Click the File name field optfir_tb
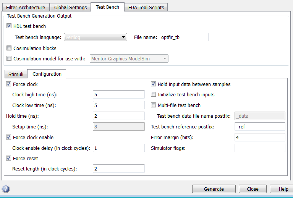Image resolution: width=293 pixels, height=198 pixels. [x=184, y=37]
